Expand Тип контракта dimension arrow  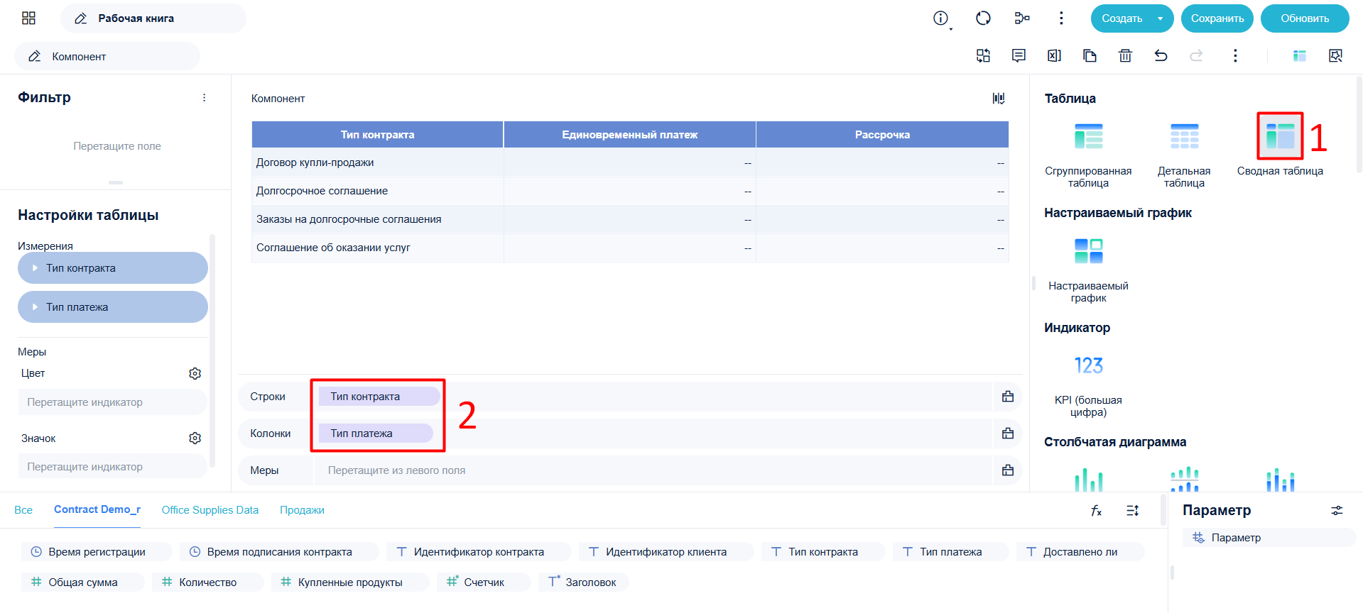pyautogui.click(x=35, y=268)
